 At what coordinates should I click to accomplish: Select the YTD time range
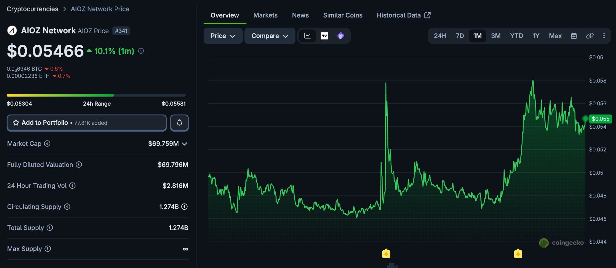click(516, 36)
